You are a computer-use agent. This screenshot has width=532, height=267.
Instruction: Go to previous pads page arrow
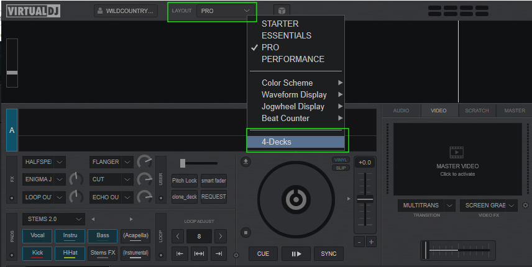pyautogui.click(x=93, y=219)
